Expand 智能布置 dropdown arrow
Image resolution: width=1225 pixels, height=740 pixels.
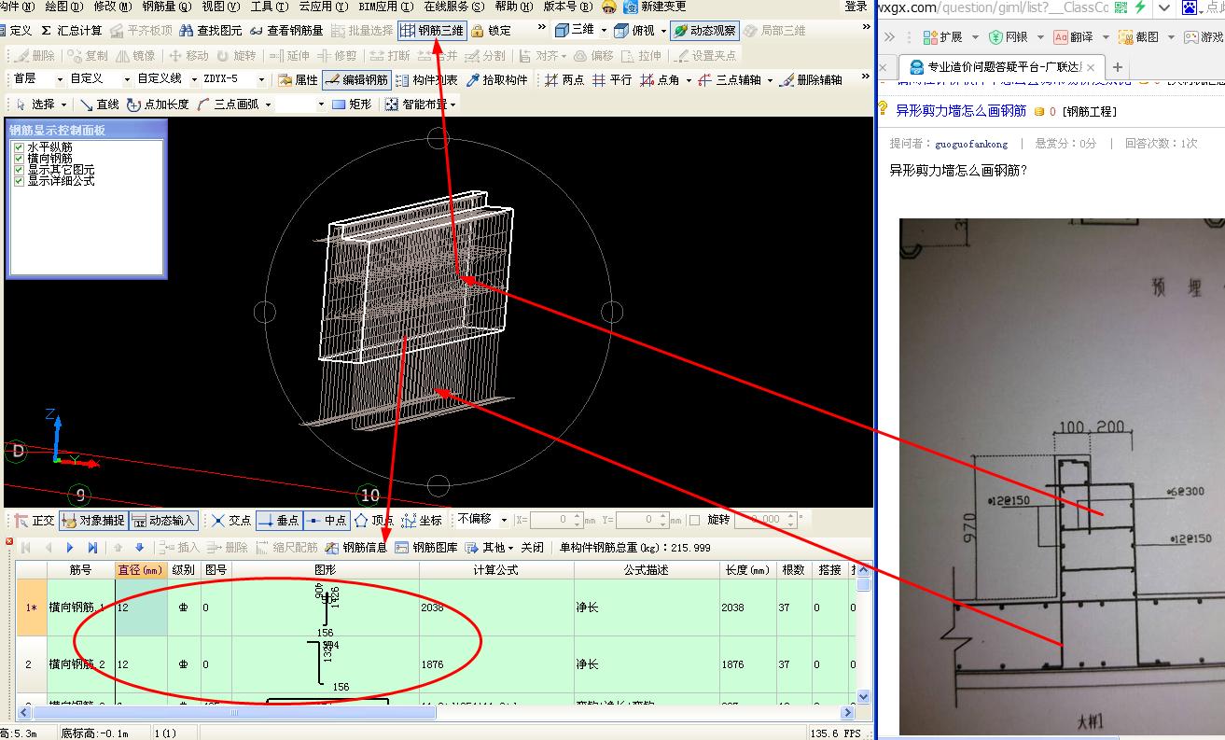[452, 104]
